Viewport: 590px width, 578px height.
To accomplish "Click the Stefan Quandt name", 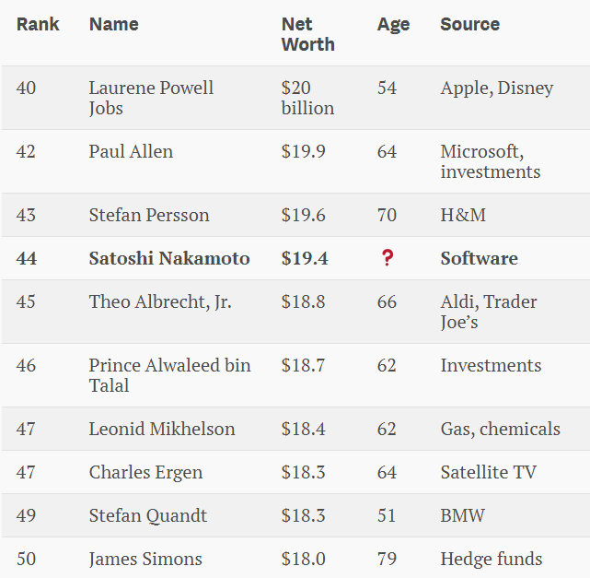I will pos(148,516).
